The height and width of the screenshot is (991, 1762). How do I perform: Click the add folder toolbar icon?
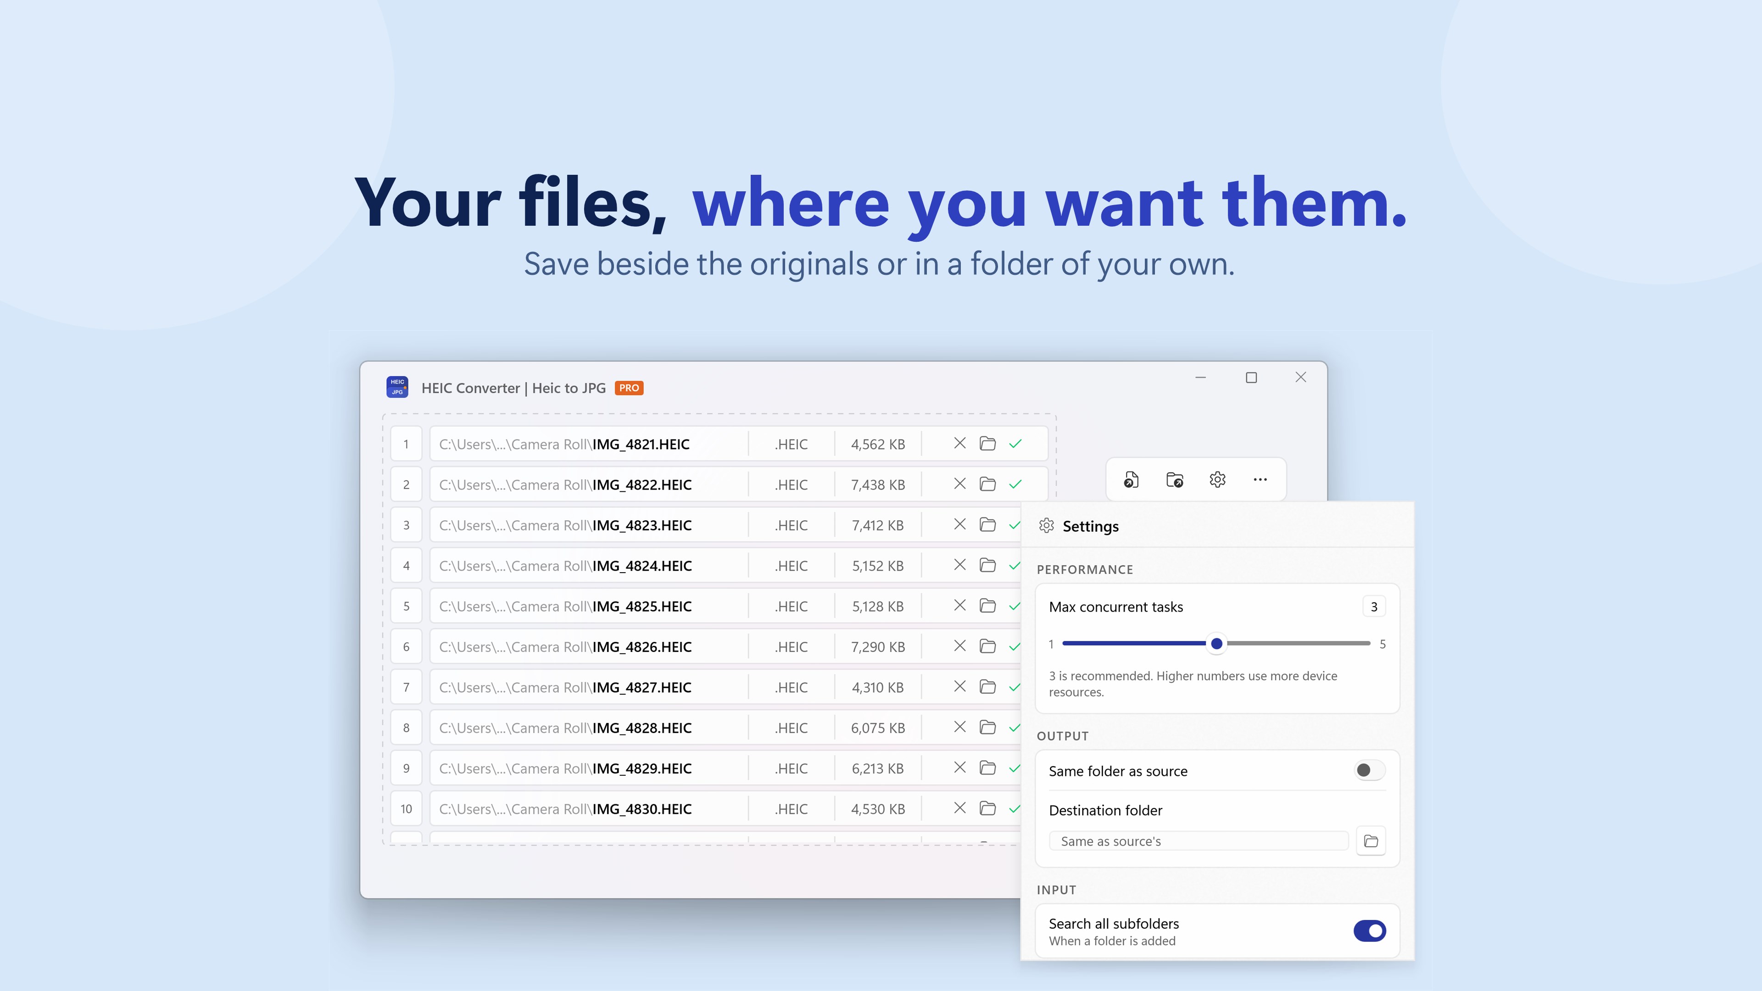(1175, 479)
